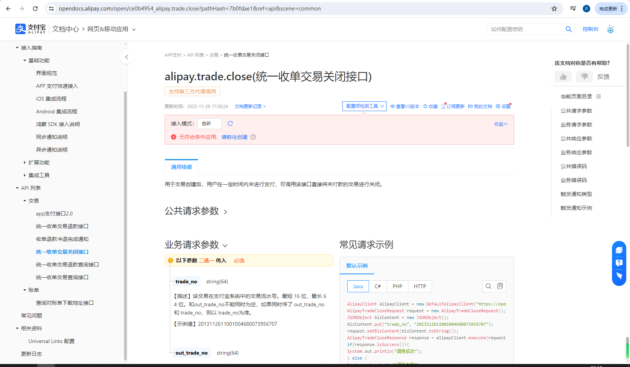This screenshot has height=367, width=630.
Task: Click 文档中心 in header
Action: tap(66, 29)
